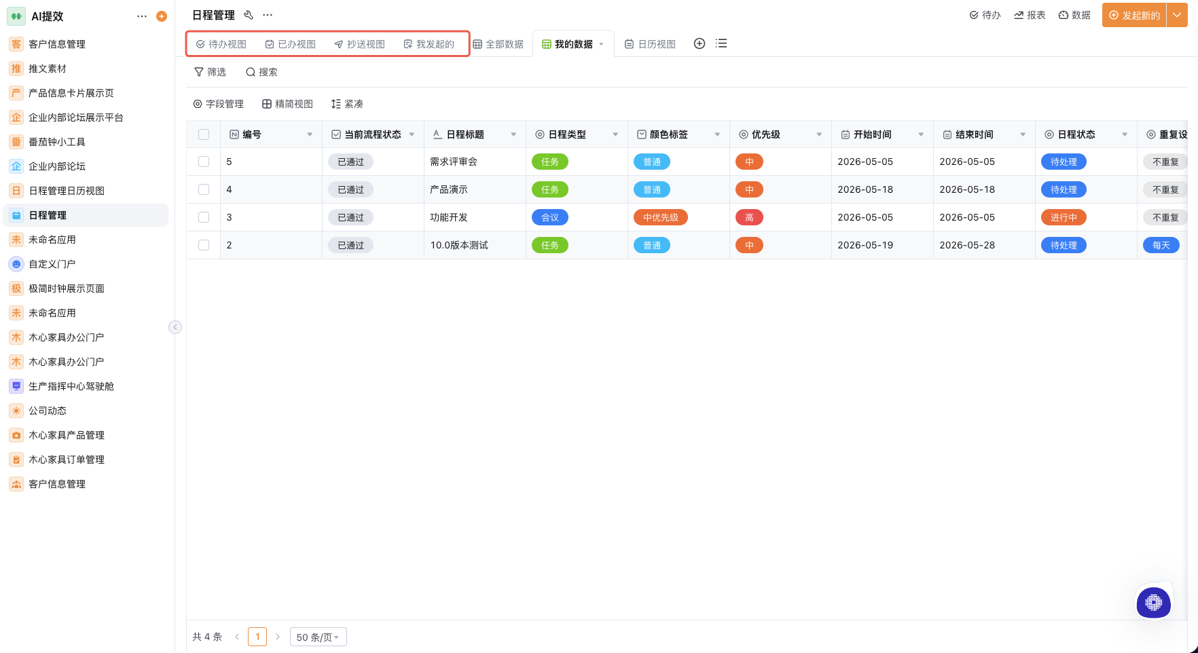Check the row for 功能开发
The image size is (1198, 653).
(x=204, y=217)
